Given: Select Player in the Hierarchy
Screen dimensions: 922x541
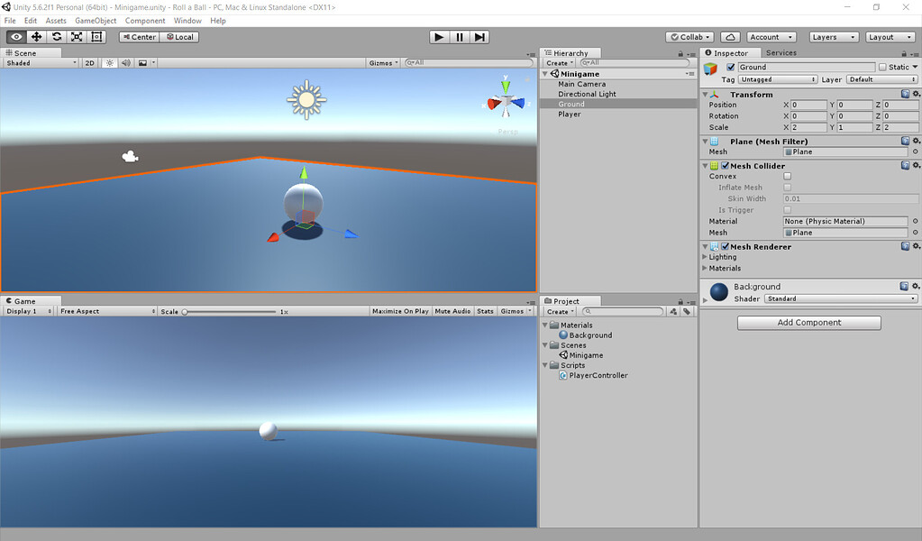Looking at the screenshot, I should tap(571, 114).
